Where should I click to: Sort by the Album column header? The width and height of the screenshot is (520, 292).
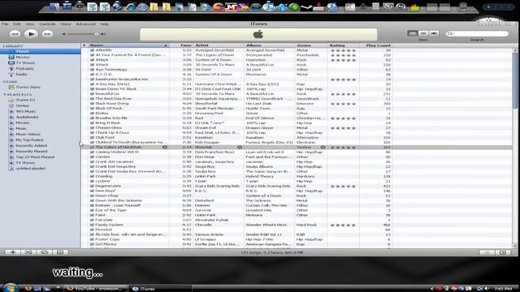pos(269,45)
